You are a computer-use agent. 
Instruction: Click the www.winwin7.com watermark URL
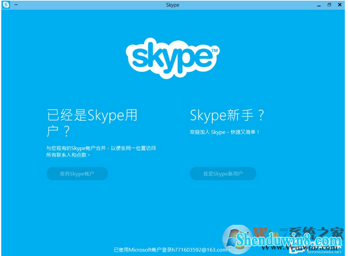pyautogui.click(x=300, y=248)
